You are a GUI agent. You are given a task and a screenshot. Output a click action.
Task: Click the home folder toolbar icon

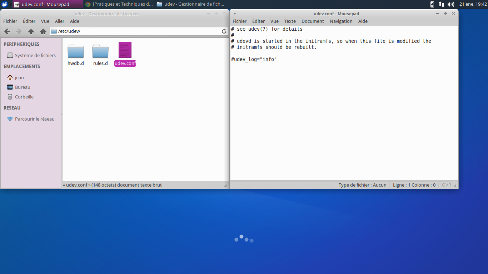[43, 31]
